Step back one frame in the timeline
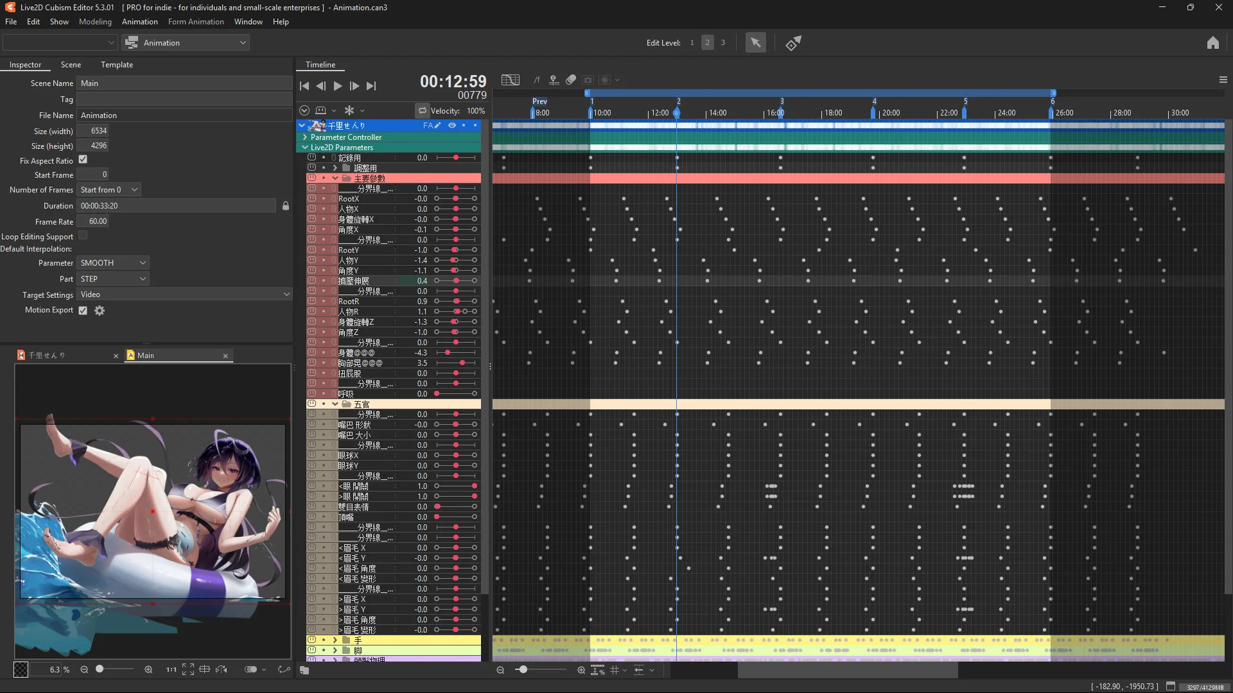The image size is (1233, 693). (x=320, y=86)
